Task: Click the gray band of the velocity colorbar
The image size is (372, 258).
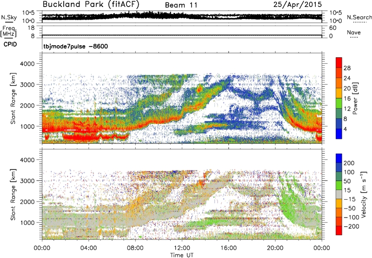Action: [339, 194]
